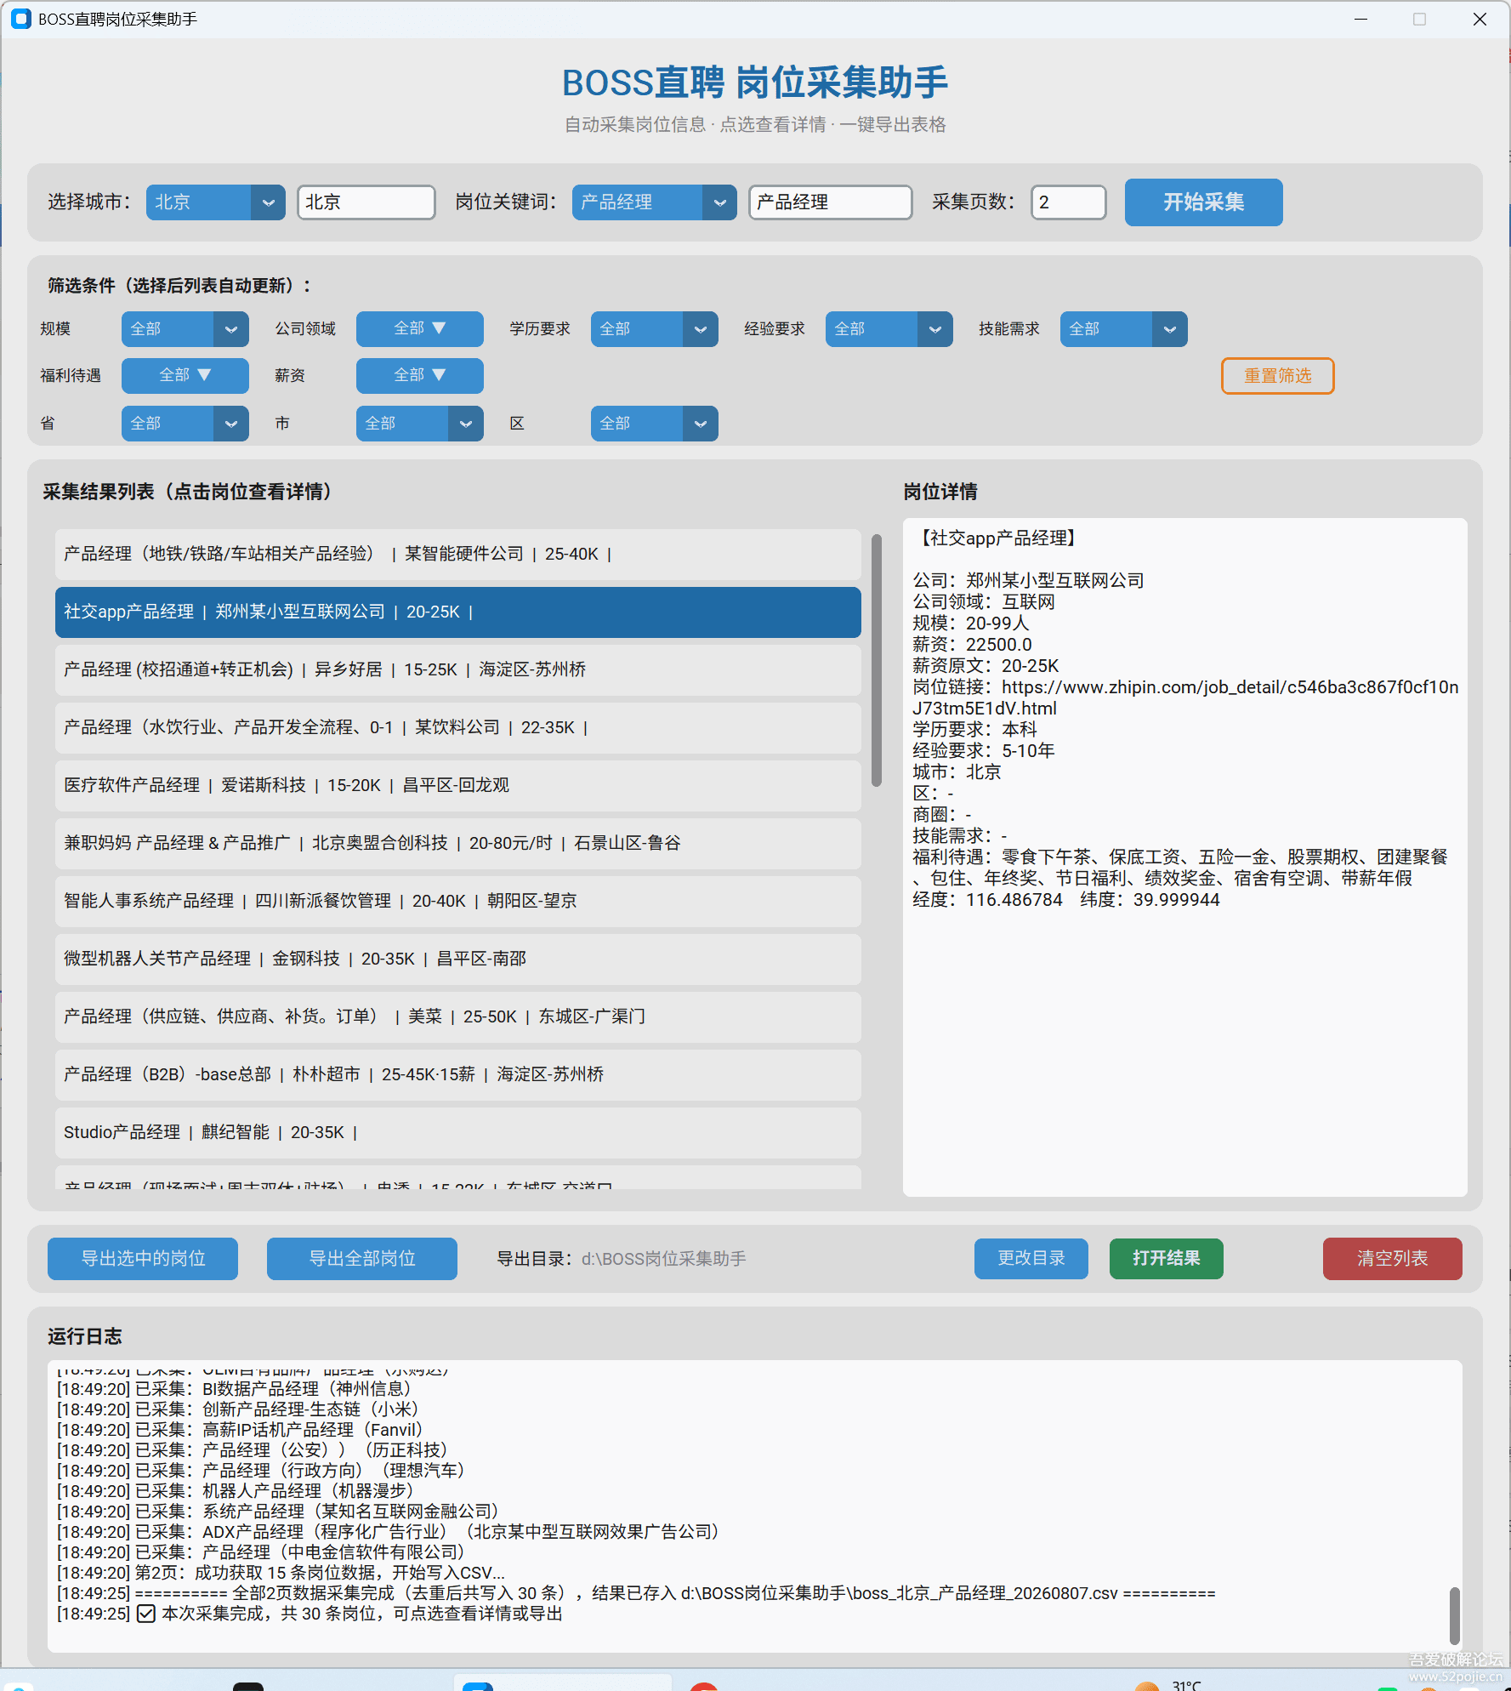The height and width of the screenshot is (1691, 1511).
Task: Export all jobs via 导出全部岗位
Action: (x=362, y=1259)
